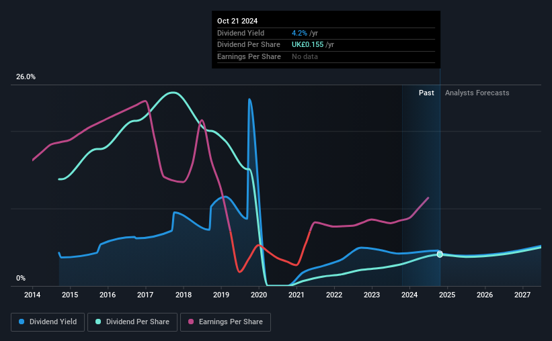Click the UK£0.155 dividend per share value

tap(307, 45)
